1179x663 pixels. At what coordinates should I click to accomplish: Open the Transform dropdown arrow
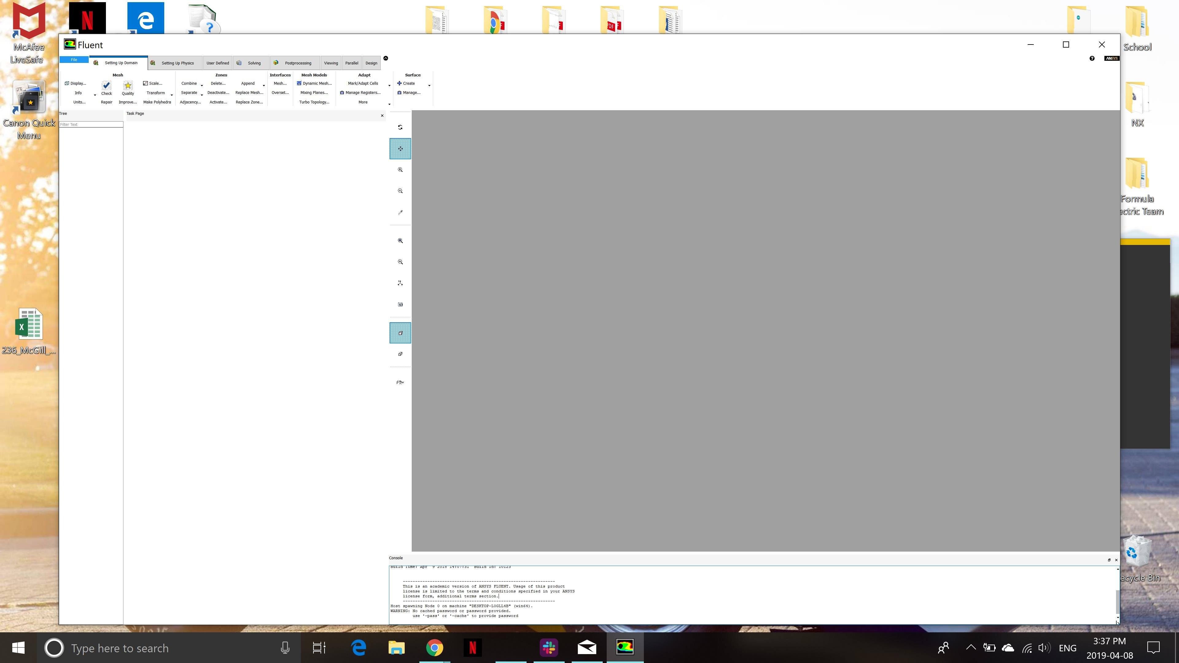[x=172, y=95]
